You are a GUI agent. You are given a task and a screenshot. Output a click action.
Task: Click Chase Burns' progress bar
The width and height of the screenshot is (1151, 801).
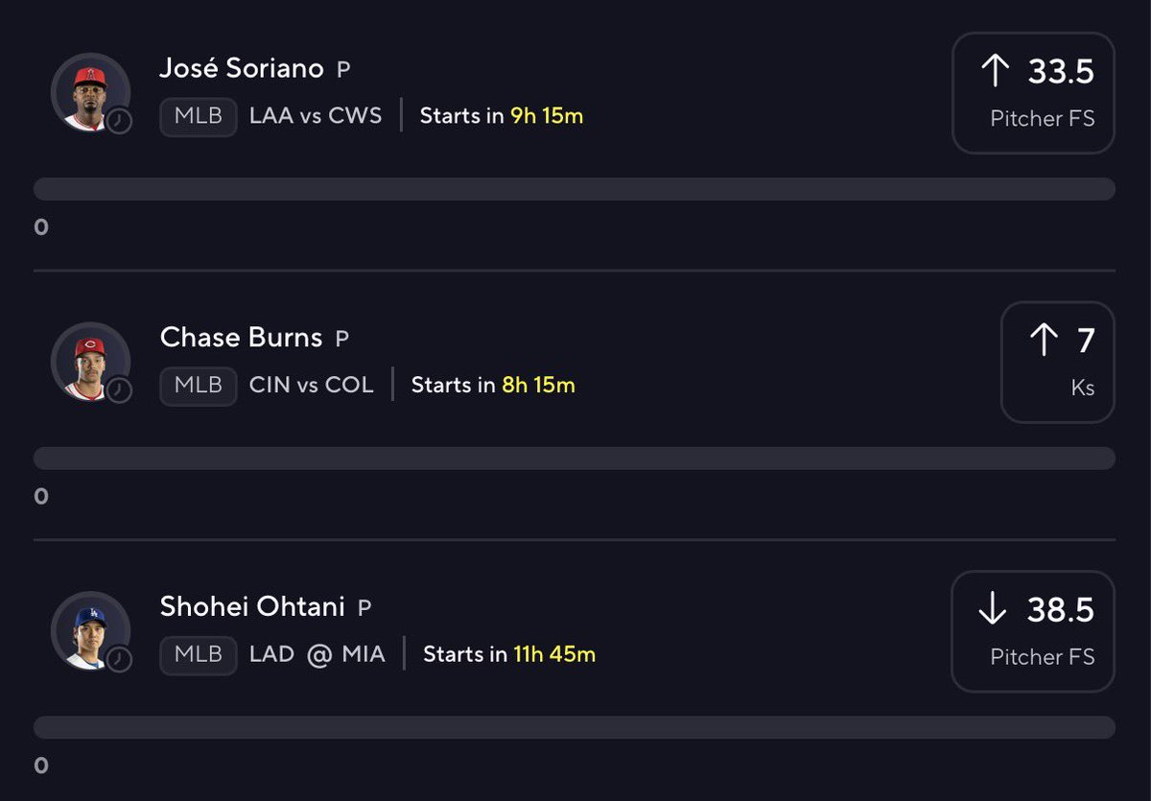[x=574, y=458]
